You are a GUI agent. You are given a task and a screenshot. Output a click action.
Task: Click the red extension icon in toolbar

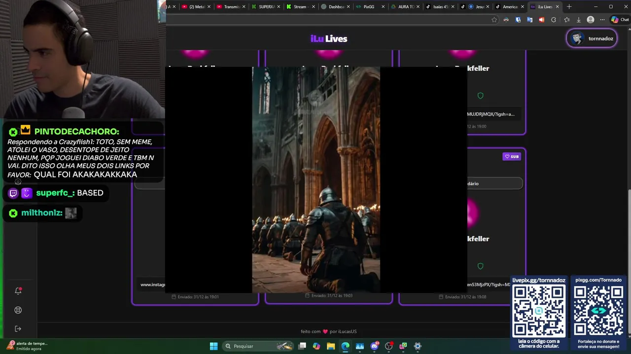[x=541, y=20]
